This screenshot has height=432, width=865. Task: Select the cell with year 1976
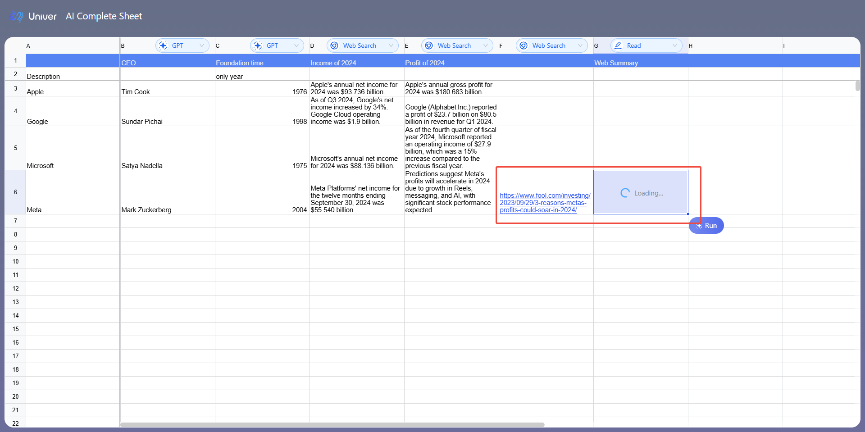click(x=262, y=89)
